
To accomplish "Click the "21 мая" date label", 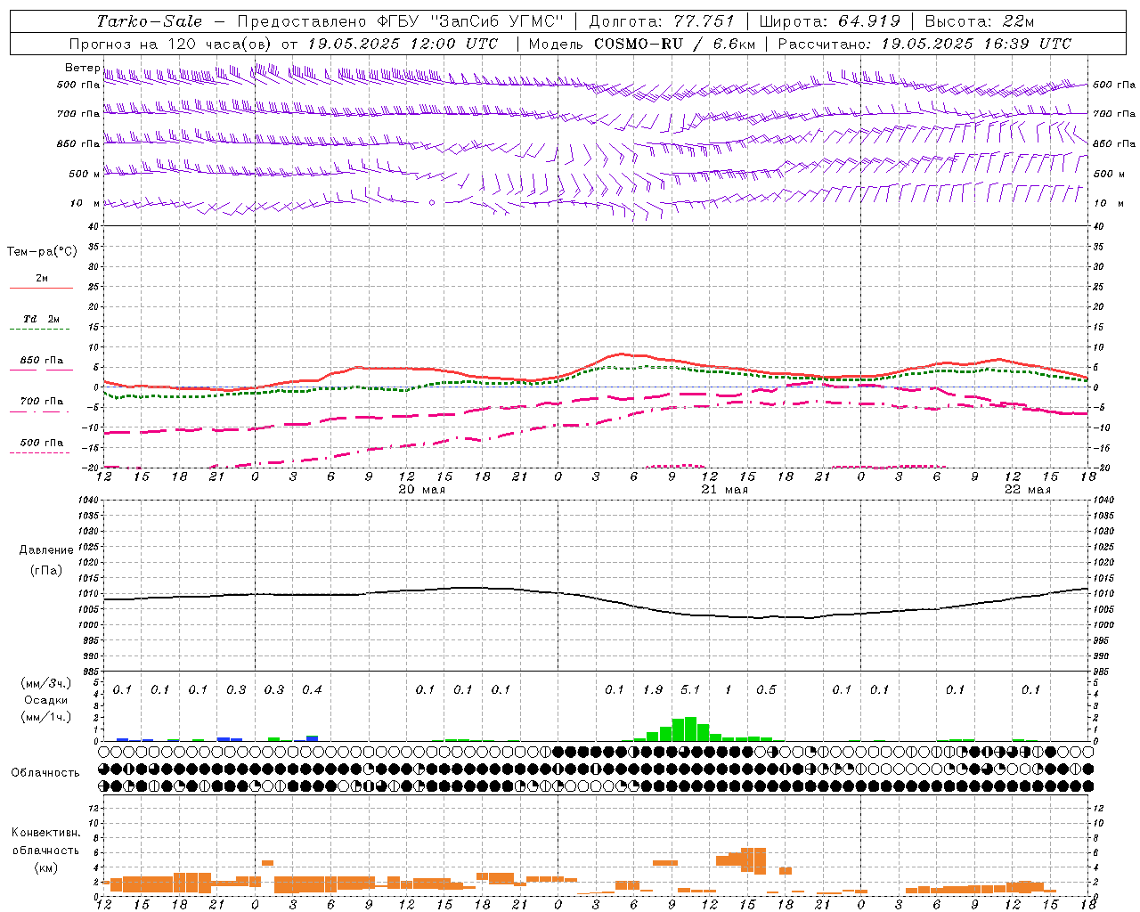I will 724,490.
